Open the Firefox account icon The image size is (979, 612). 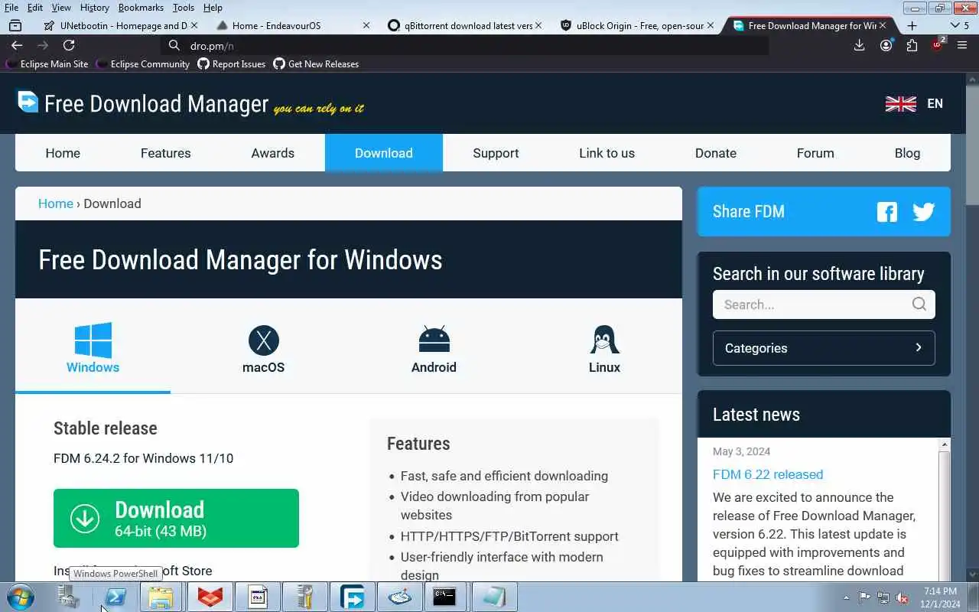pos(886,45)
